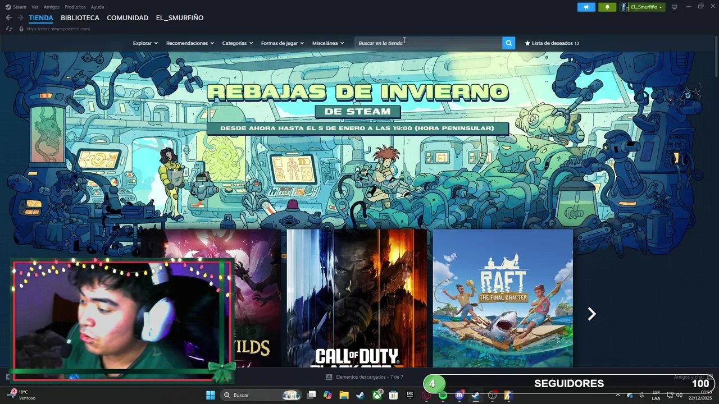The height and width of the screenshot is (404, 719).
Task: Toggle Big Picture mode monitor icon
Action: [675, 7]
